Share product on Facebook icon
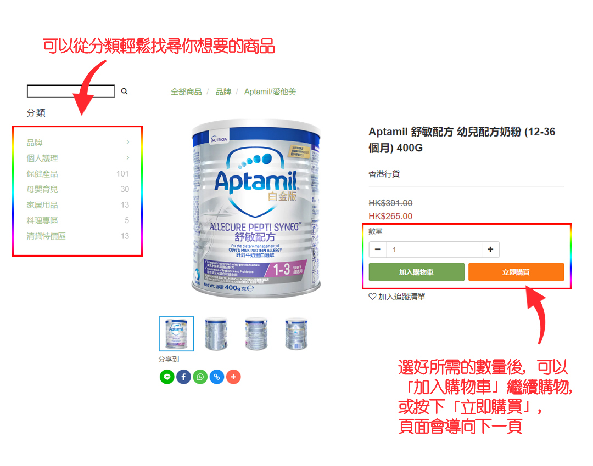593x466 pixels. coord(183,377)
